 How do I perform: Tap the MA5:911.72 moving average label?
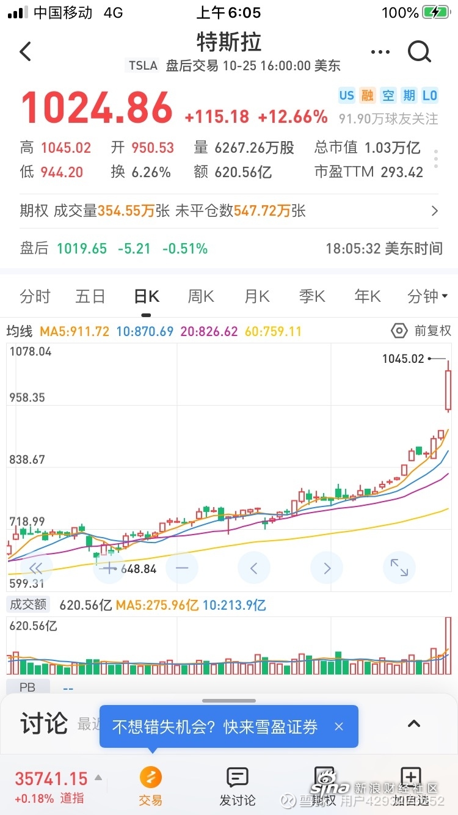pyautogui.click(x=75, y=332)
